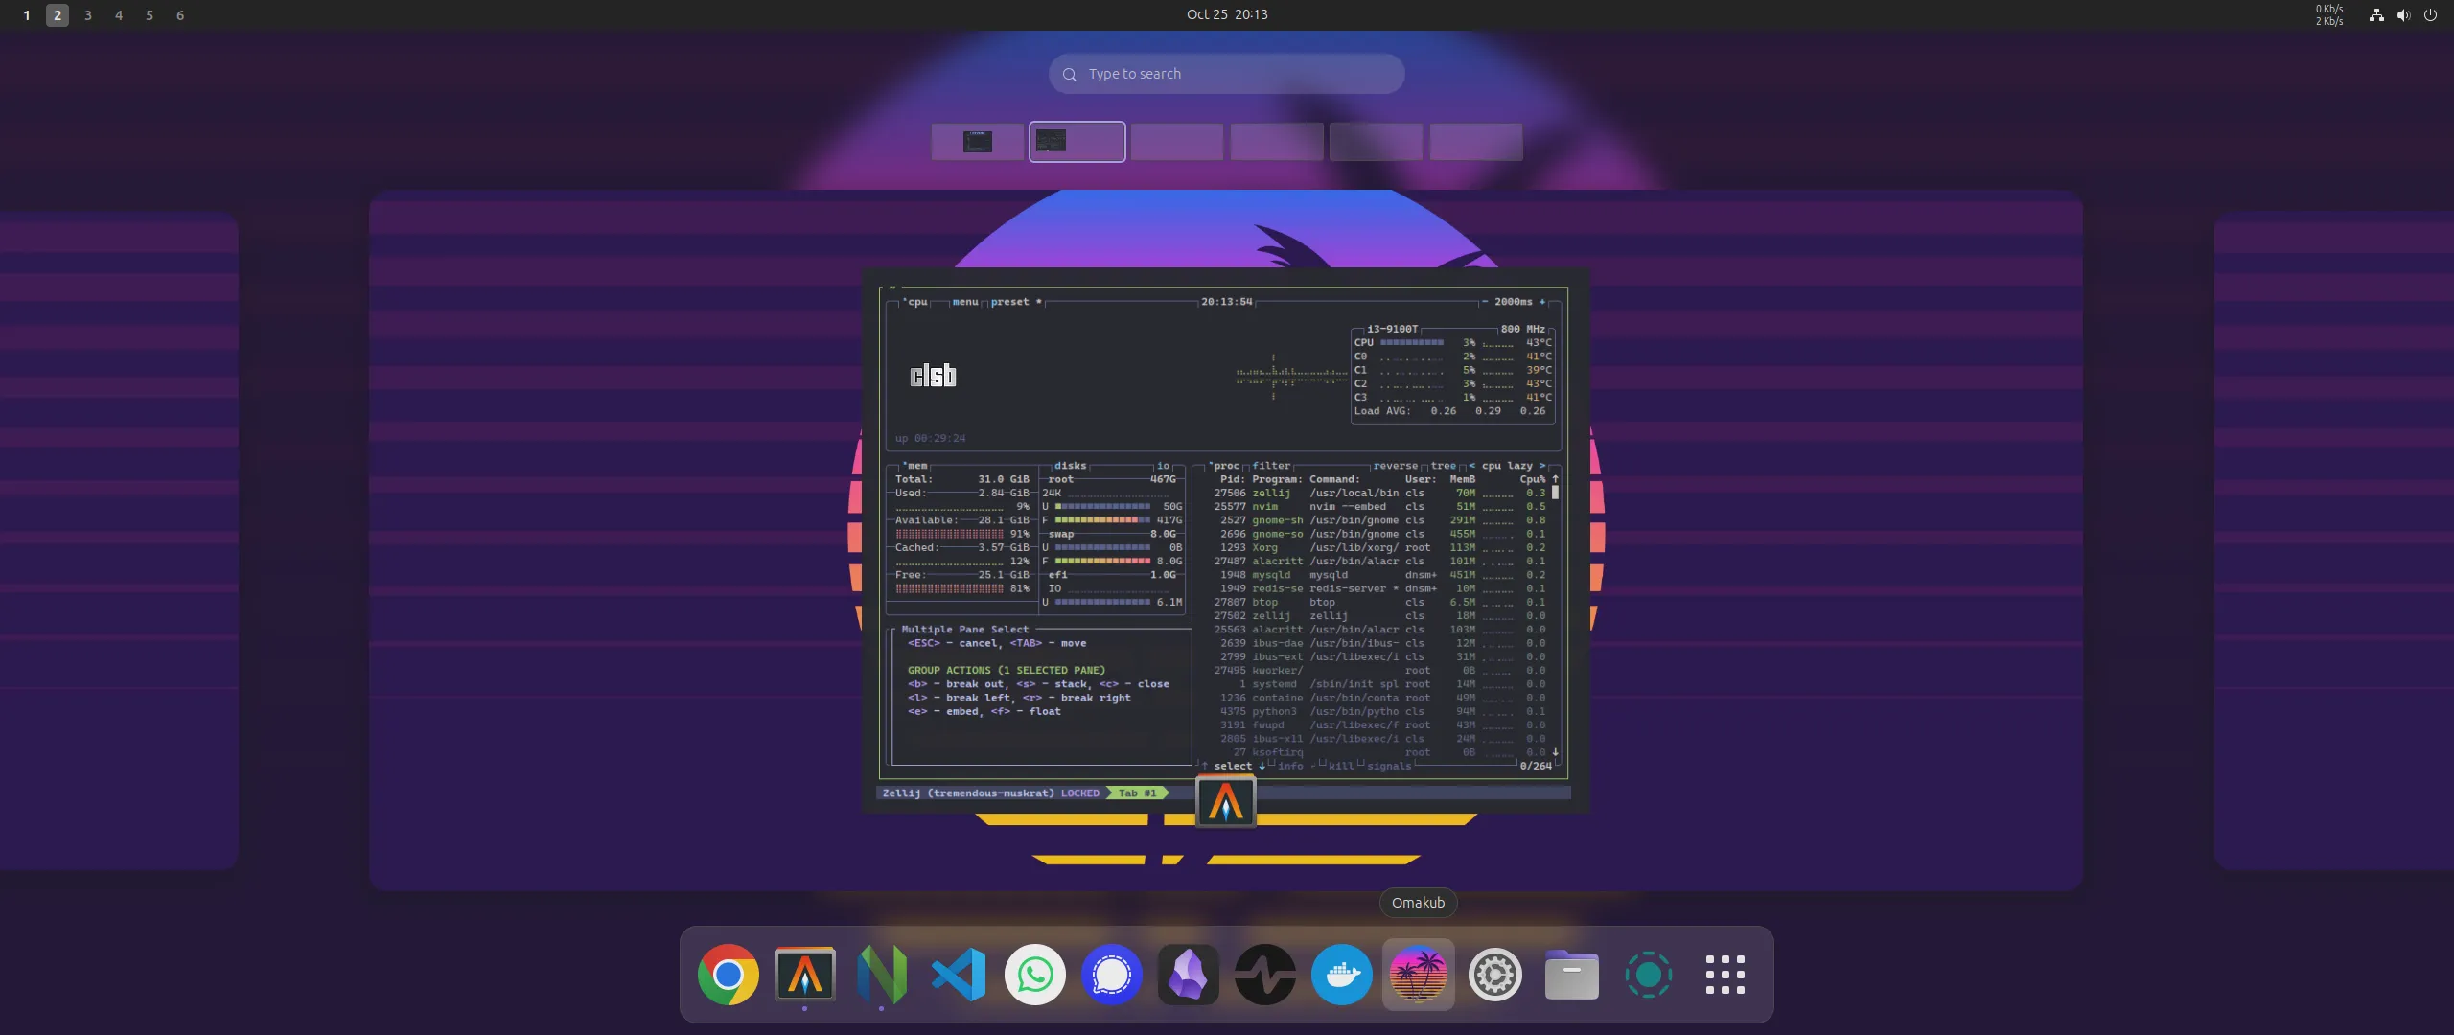Open Omakub from the dock
The height and width of the screenshot is (1035, 2454).
point(1418,975)
